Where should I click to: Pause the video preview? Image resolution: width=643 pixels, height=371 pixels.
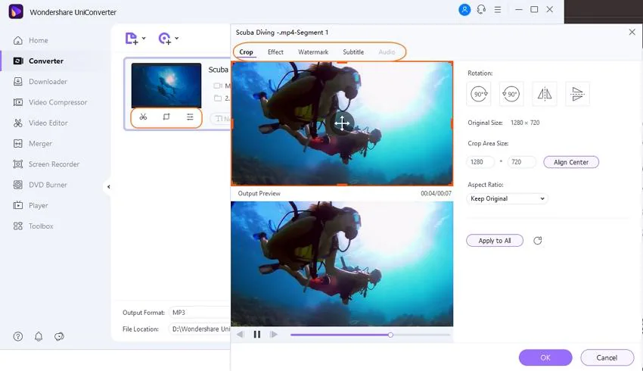tap(257, 335)
